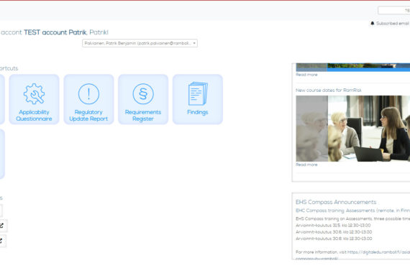
Task: Click the Subscribed email bell icon
Action: 373,23
